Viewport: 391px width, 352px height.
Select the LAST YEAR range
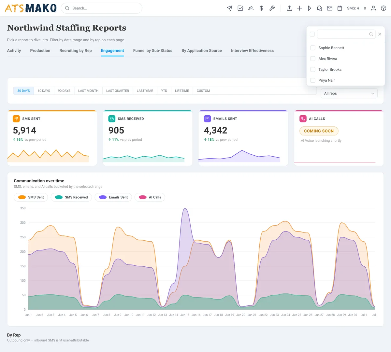coord(145,91)
